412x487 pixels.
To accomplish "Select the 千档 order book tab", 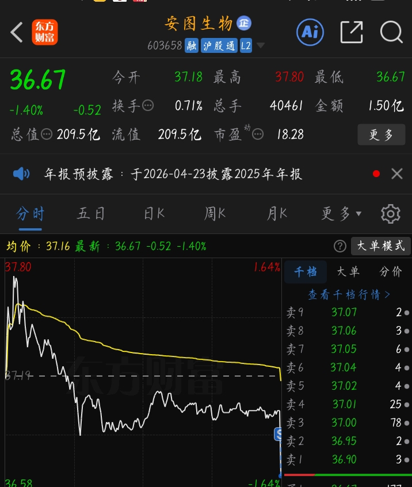I will pyautogui.click(x=306, y=272).
